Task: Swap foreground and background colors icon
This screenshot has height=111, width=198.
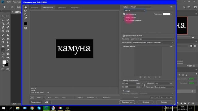Action: pos(8,61)
